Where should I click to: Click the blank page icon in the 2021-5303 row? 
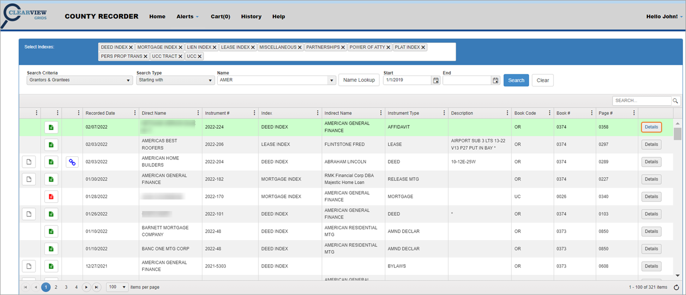tap(30, 267)
